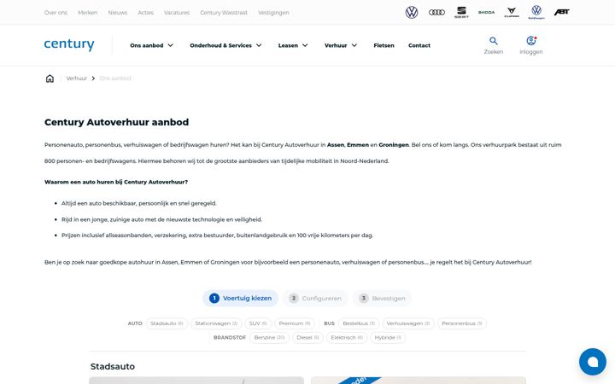Open the Vestigingen link
The height and width of the screenshot is (384, 615).
(x=273, y=13)
